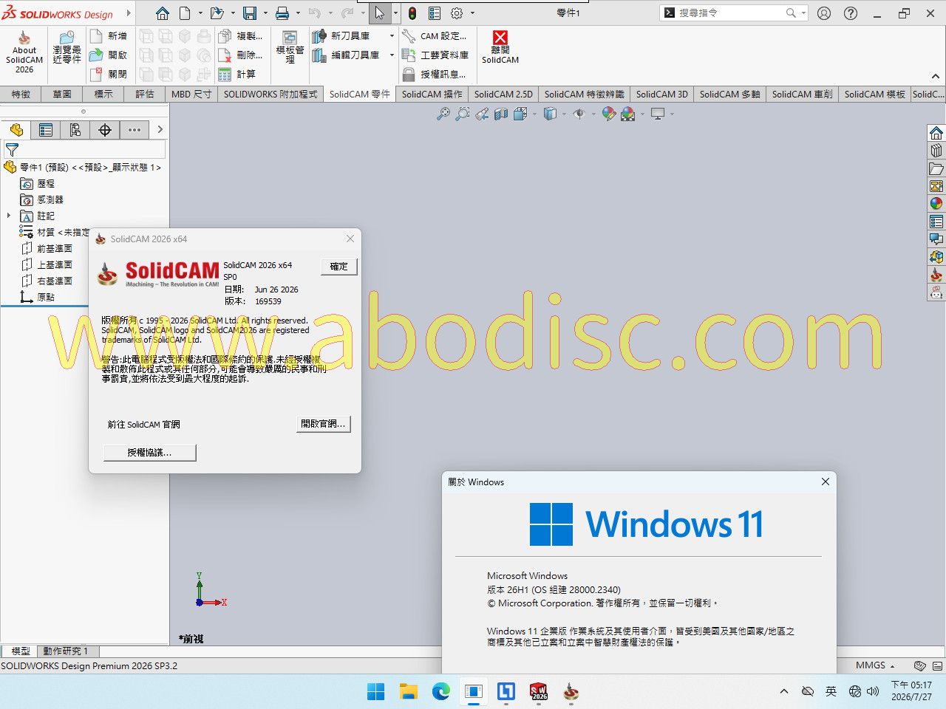Open the Save button dropdown arrow

tap(265, 13)
